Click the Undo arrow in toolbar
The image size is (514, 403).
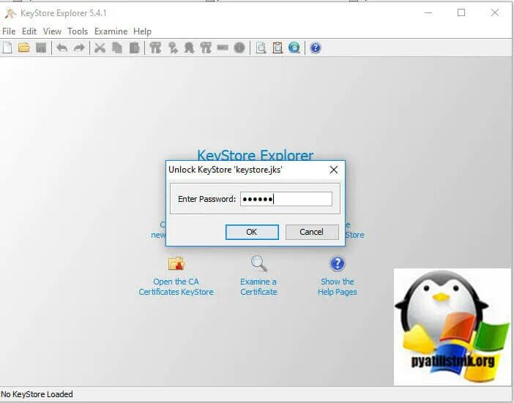pyautogui.click(x=62, y=48)
